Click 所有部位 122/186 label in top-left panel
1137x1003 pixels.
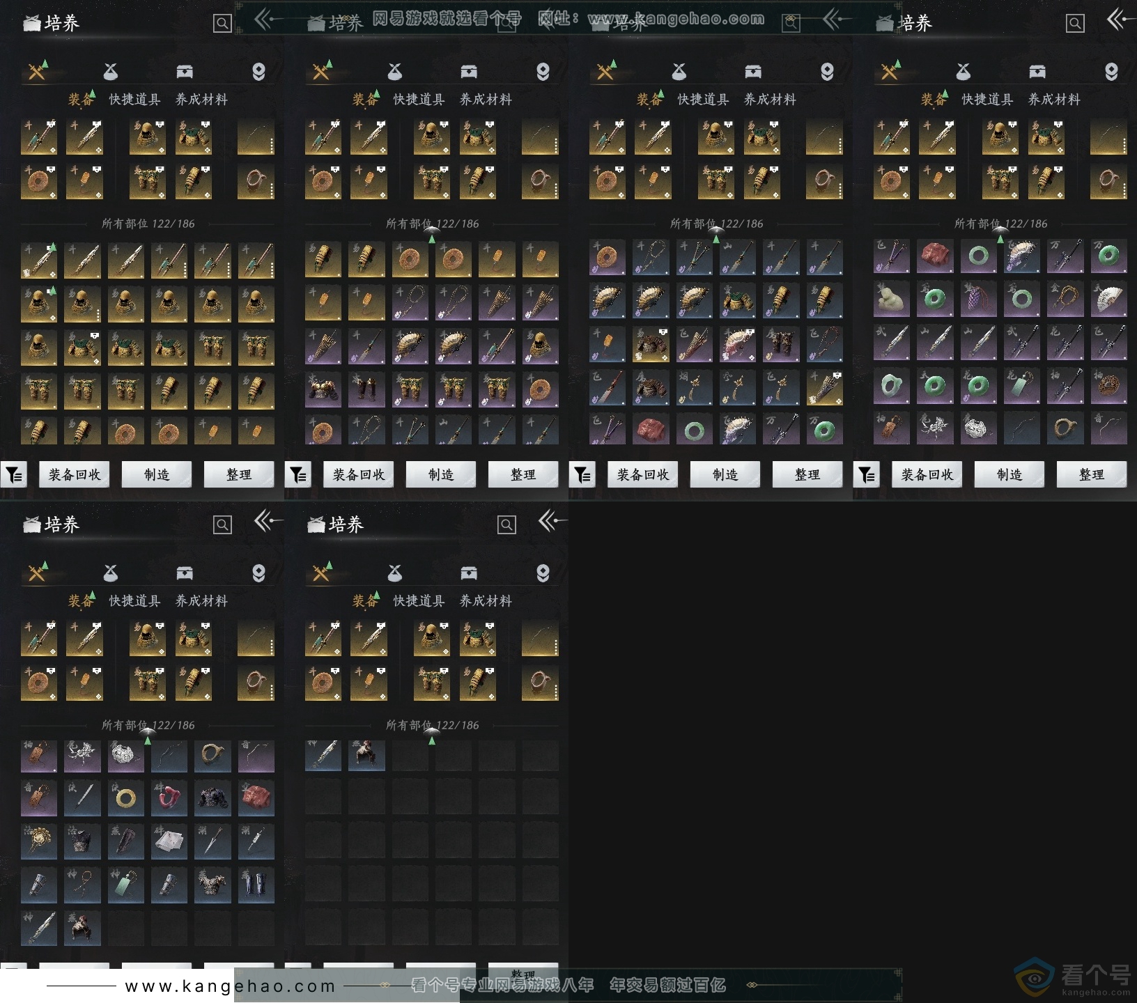tap(148, 224)
